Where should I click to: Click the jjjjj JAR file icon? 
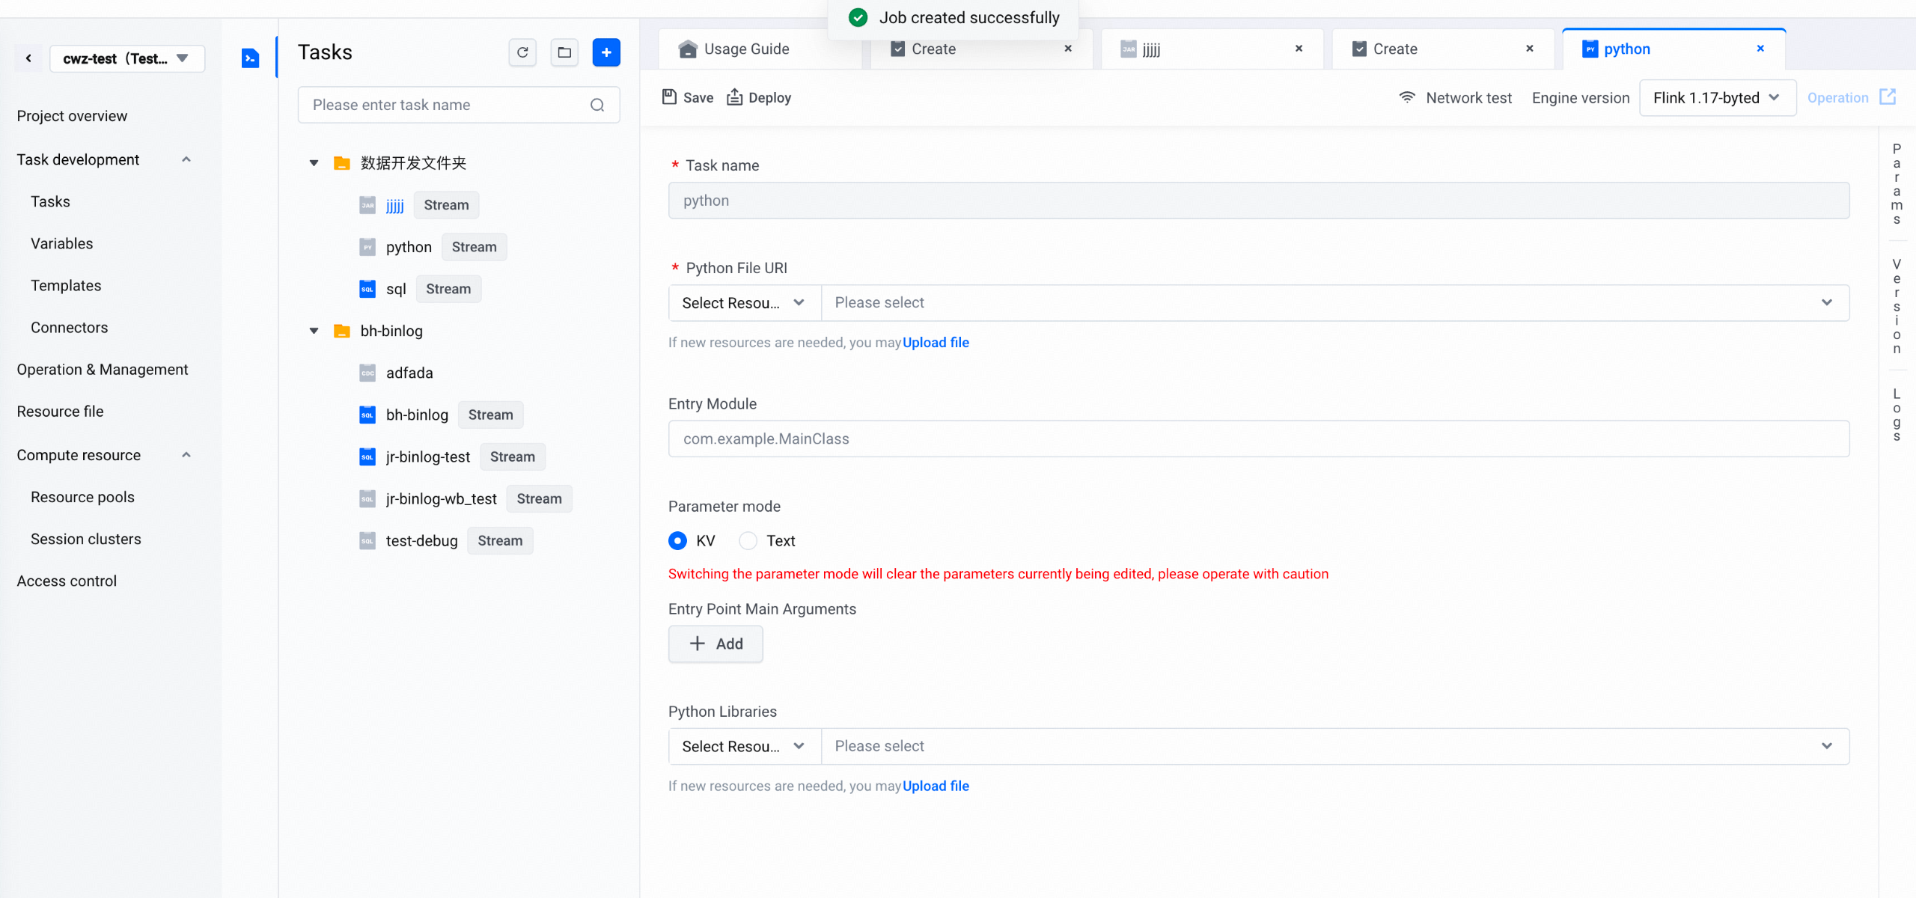pyautogui.click(x=367, y=205)
